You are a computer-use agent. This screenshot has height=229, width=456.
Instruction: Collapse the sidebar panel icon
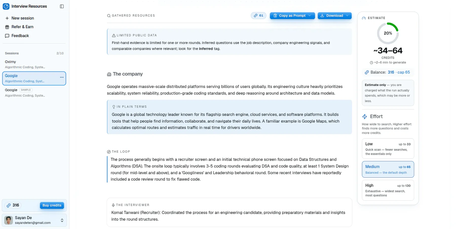[62, 6]
